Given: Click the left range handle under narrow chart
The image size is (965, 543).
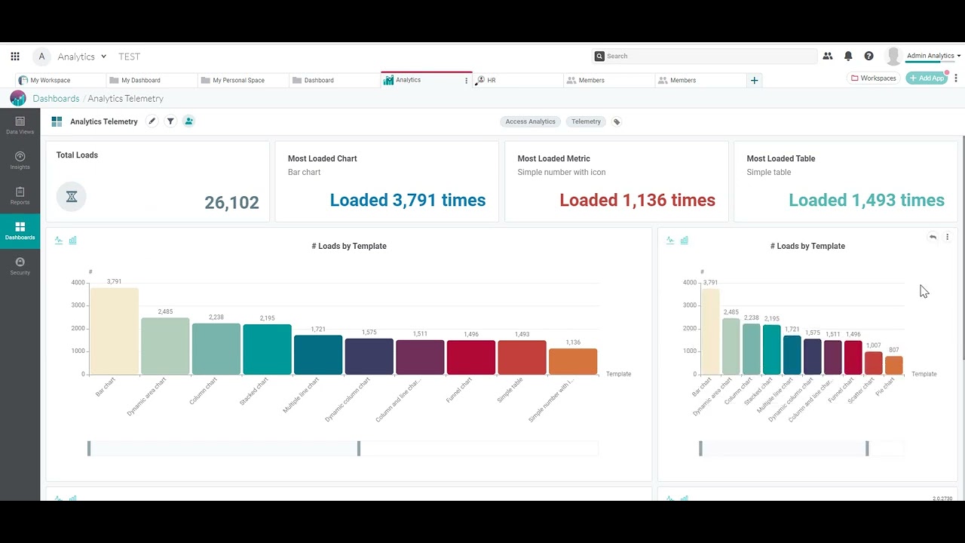Looking at the screenshot, I should click(x=700, y=449).
